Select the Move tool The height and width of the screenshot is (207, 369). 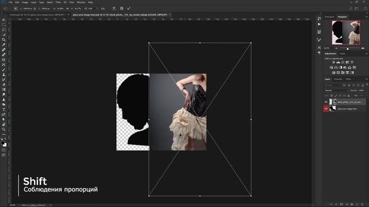(x=3, y=20)
